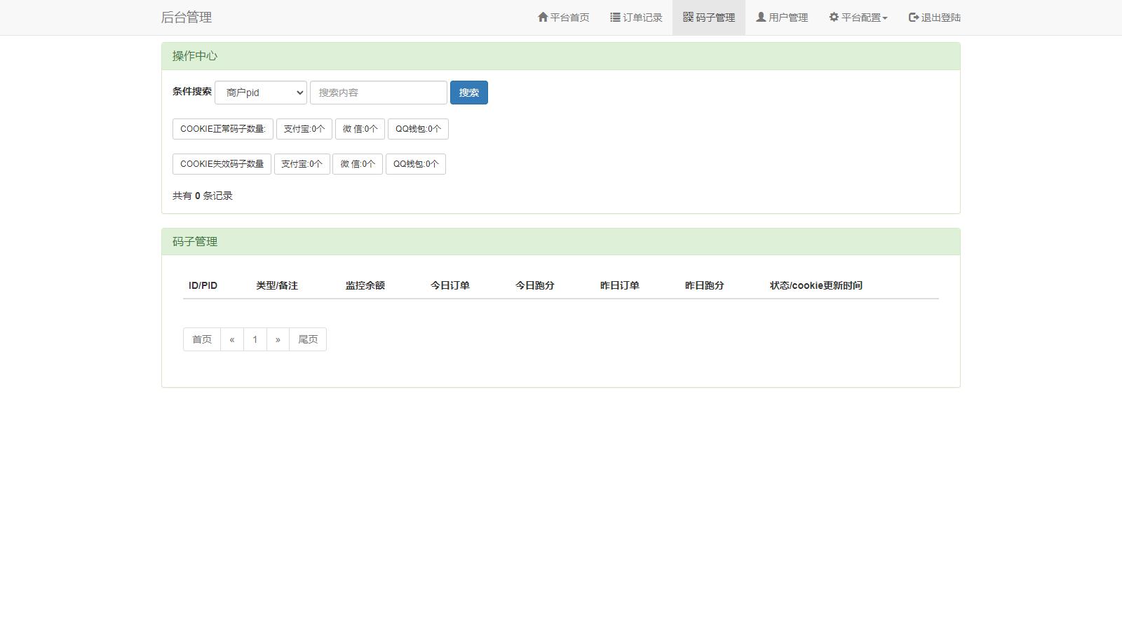
Task: Click the home icon for 平台首页
Action: click(543, 17)
